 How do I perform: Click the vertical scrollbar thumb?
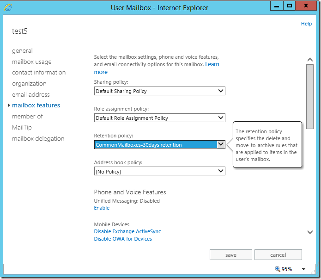click(x=310, y=97)
